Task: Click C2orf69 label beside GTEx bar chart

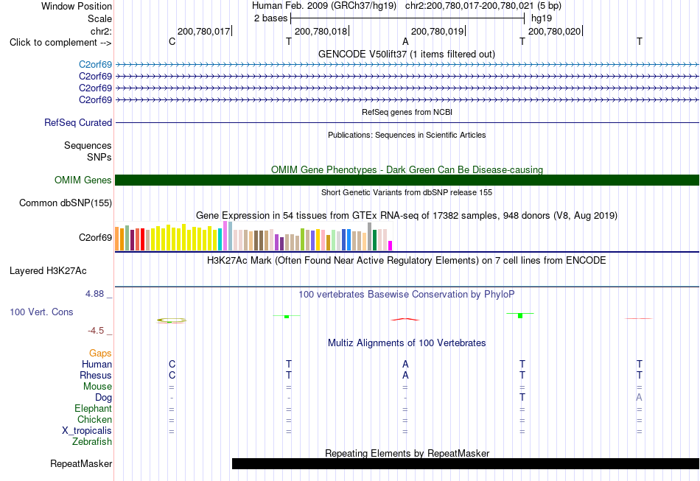Action: 95,237
